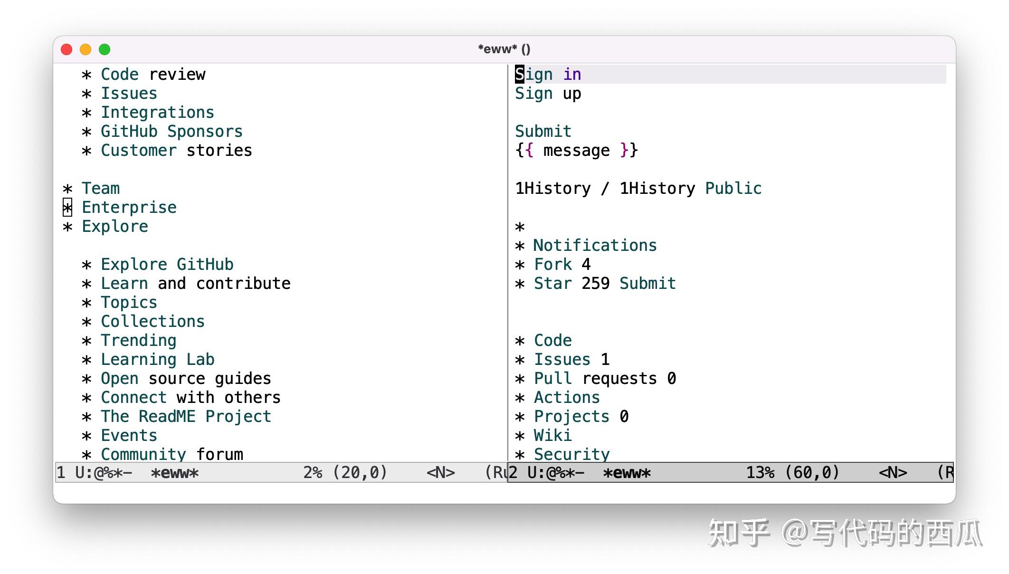Open the Wiki tab
The width and height of the screenshot is (1009, 574).
pos(553,436)
